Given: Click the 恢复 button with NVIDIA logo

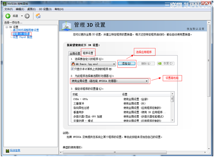Looking at the screenshot, I should [166, 64].
